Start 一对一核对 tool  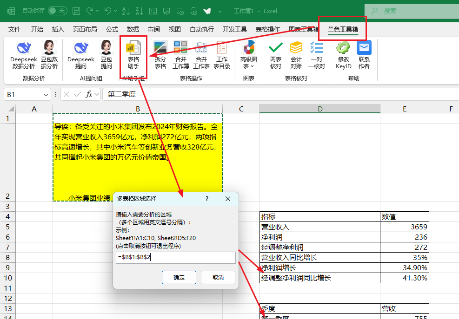point(316,55)
